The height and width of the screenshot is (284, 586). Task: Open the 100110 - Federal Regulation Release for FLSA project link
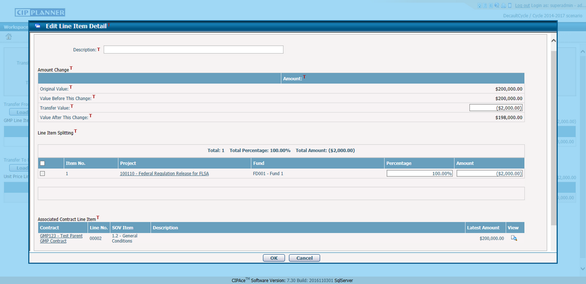[164, 174]
